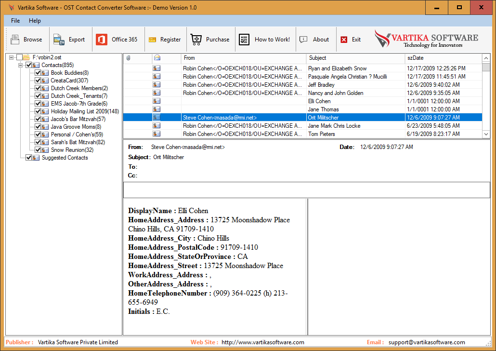496x351 pixels.
Task: Click the contact icon beside Suggested Contacts
Action: coord(36,158)
